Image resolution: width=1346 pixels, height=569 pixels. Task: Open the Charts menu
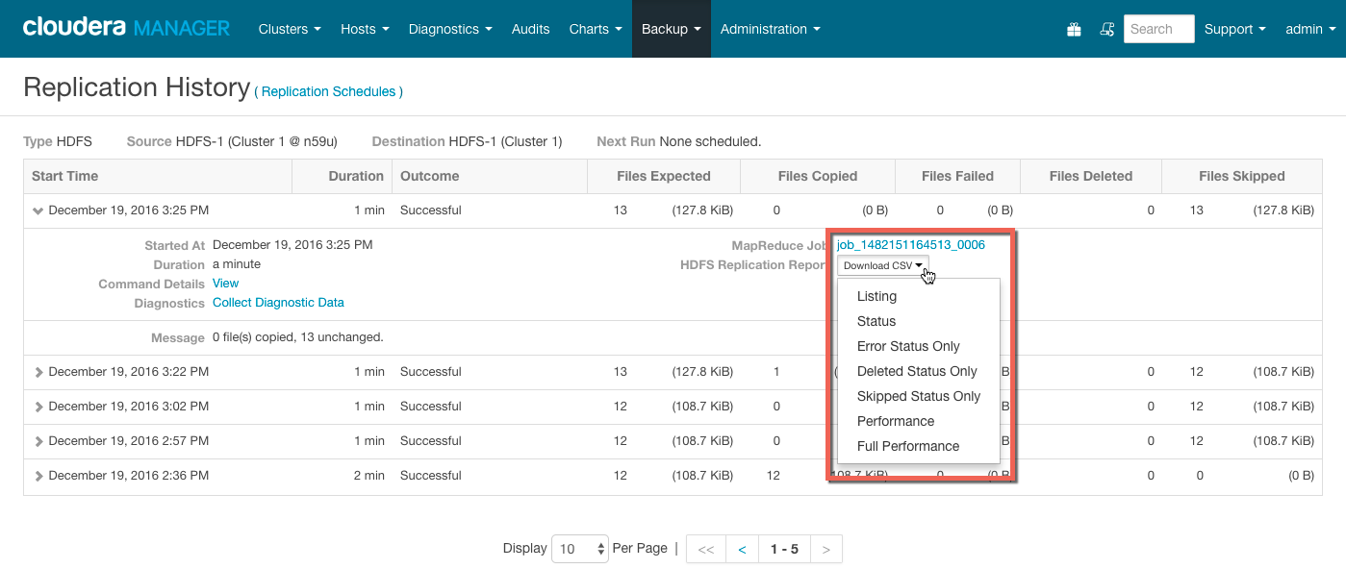[596, 29]
